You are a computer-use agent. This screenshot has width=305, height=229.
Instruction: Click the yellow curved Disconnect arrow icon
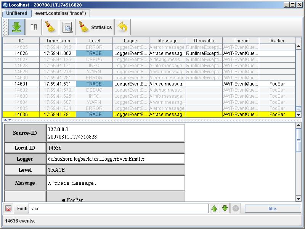(x=122, y=27)
